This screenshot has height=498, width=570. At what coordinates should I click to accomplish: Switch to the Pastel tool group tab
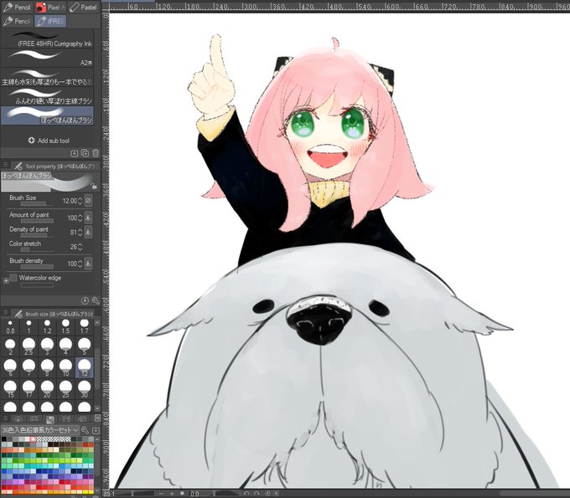tap(83, 7)
